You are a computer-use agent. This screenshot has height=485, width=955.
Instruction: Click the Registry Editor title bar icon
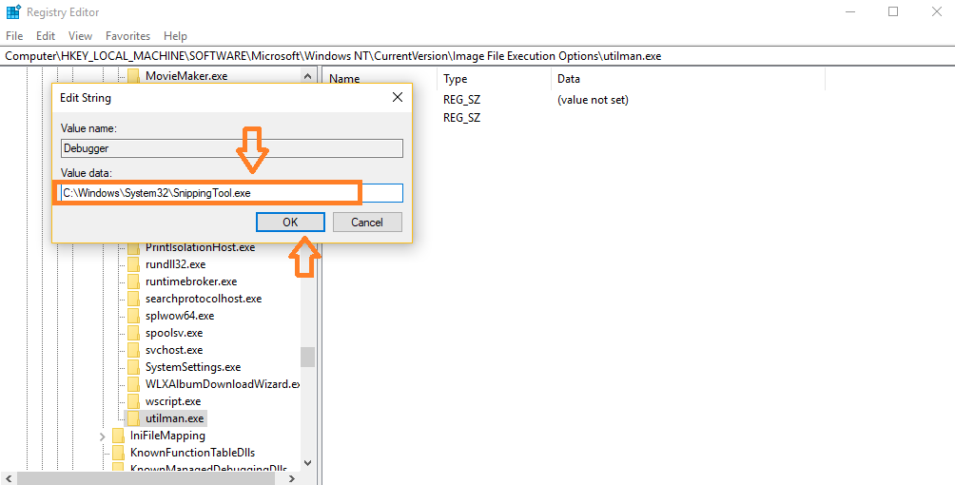(x=12, y=11)
